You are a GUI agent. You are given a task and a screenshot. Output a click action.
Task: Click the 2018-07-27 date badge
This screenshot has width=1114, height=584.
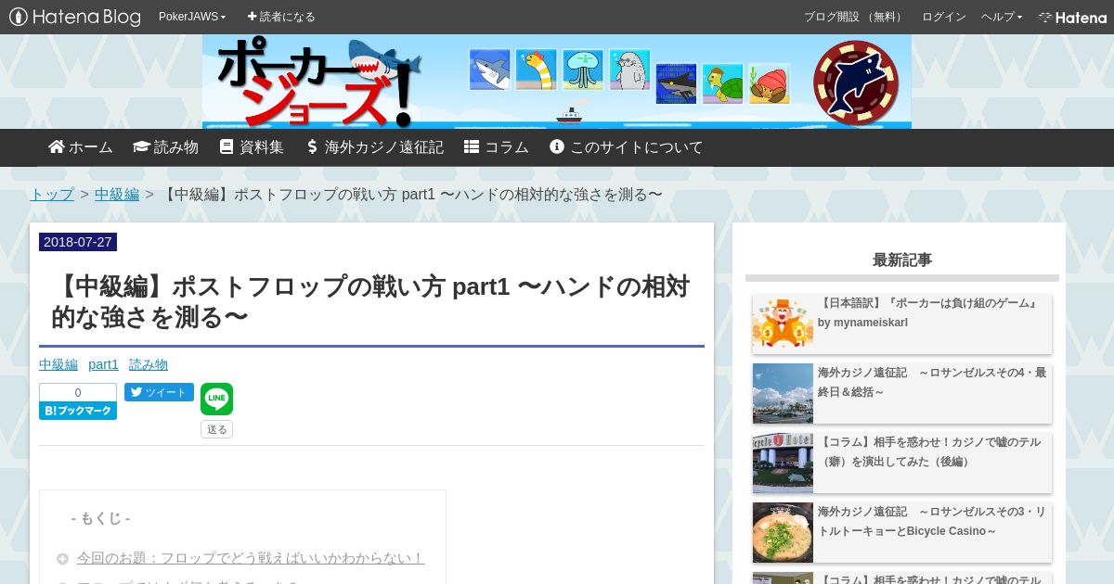tap(78, 242)
